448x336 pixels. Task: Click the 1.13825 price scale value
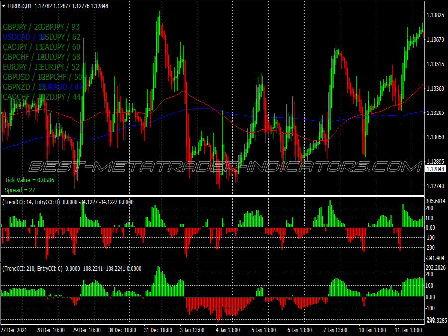tap(435, 15)
